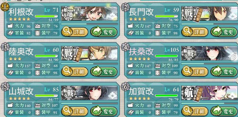
Task: Open 詳細 for 陸奥改
Action: click(x=75, y=72)
